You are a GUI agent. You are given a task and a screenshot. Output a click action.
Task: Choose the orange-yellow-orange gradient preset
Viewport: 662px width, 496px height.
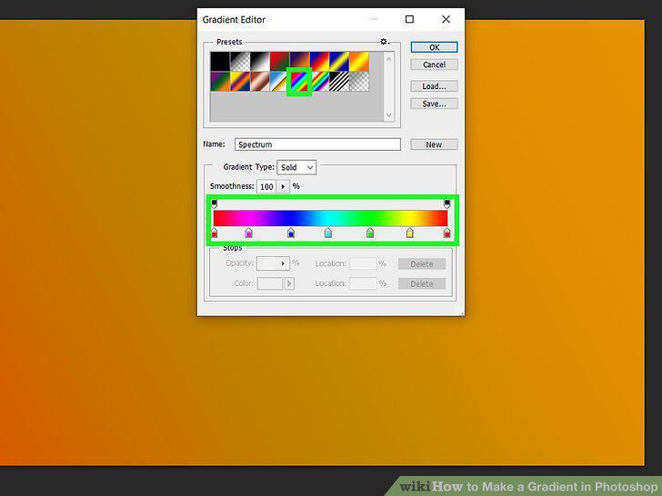tap(359, 61)
